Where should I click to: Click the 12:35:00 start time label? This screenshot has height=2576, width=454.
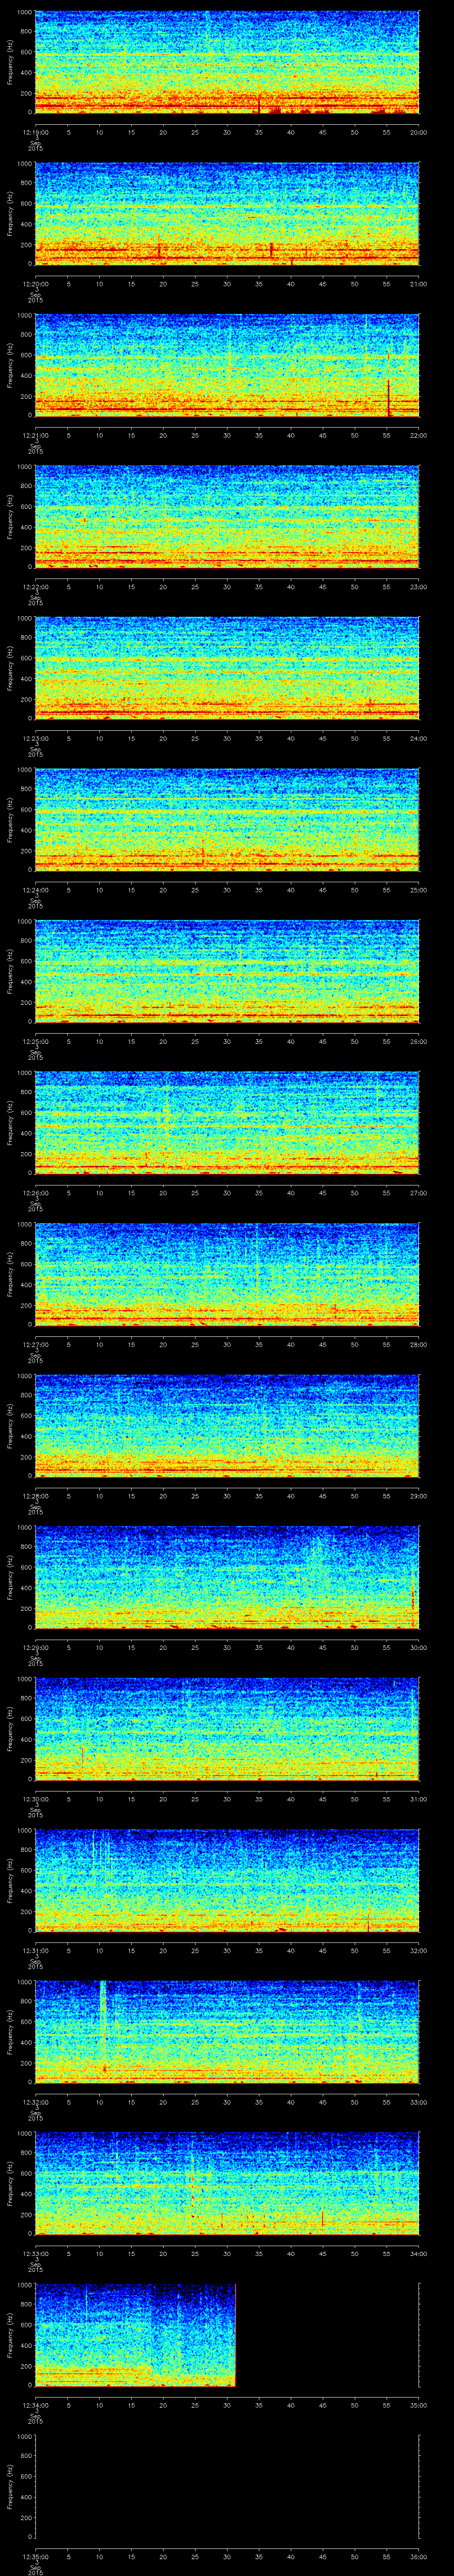(x=35, y=2556)
